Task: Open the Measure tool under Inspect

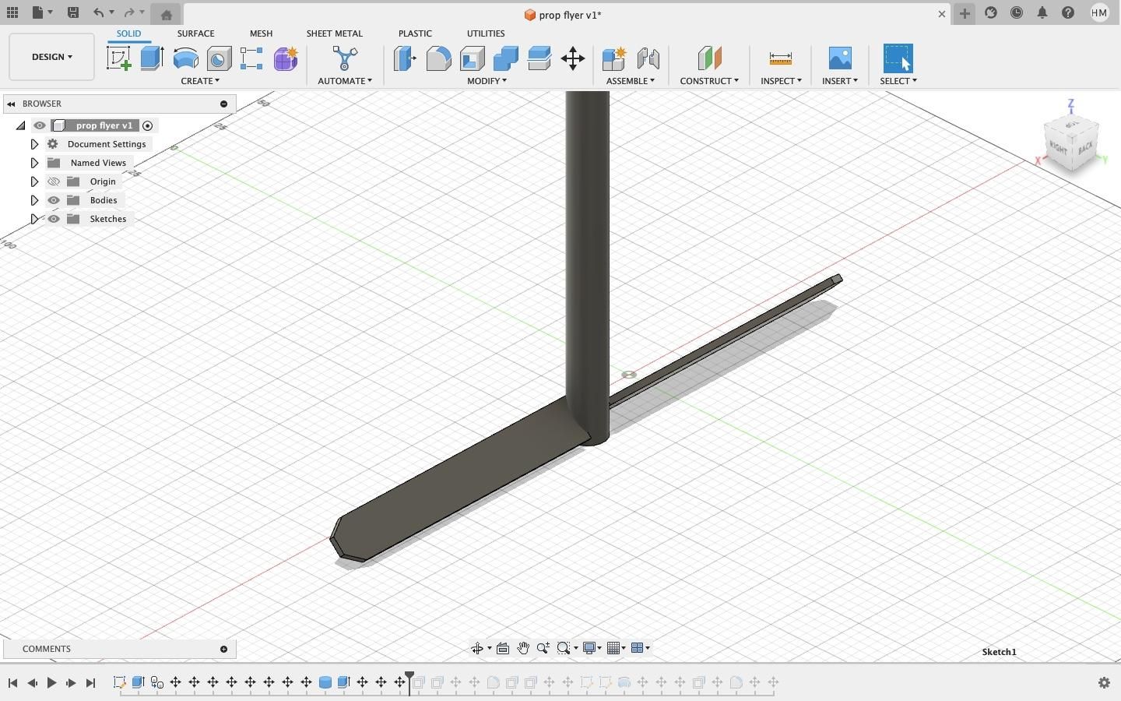Action: 780,58
